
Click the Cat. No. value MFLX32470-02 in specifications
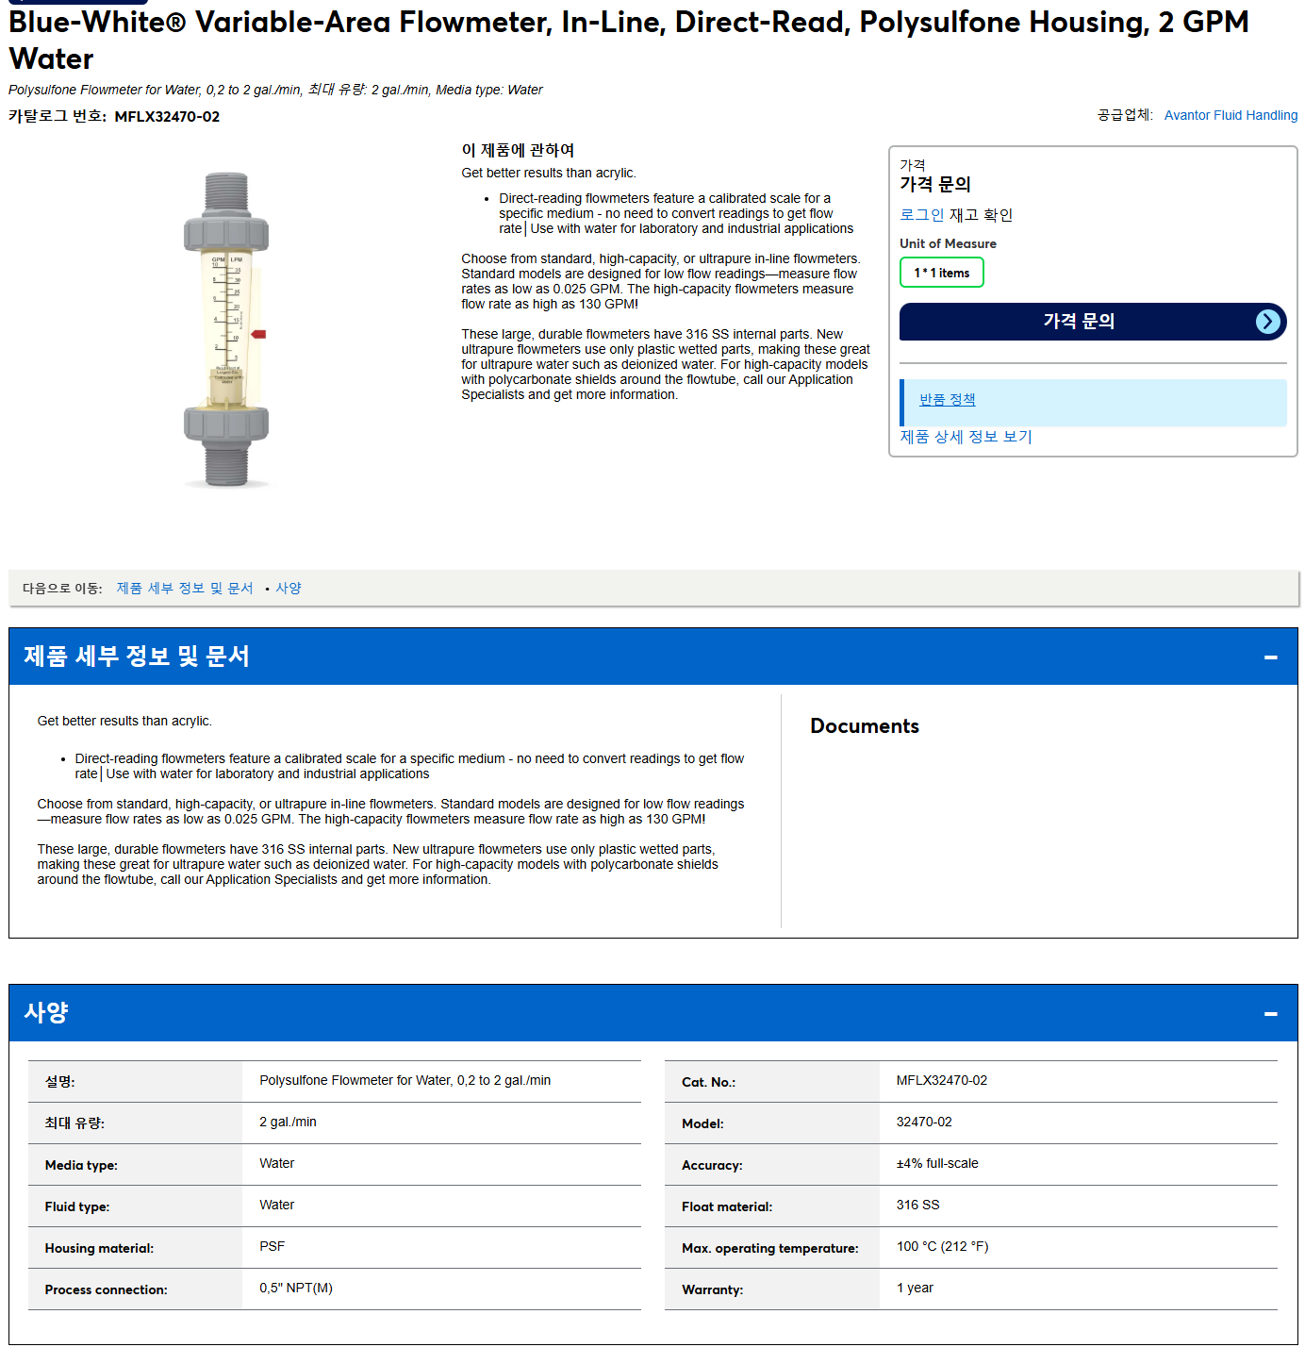[x=942, y=1081]
